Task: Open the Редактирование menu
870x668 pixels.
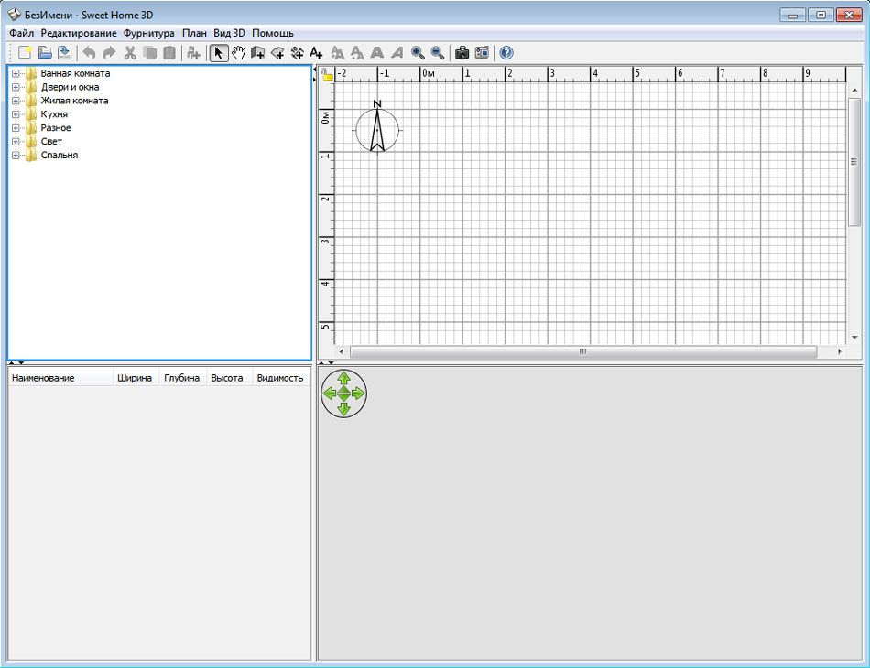Action: 79,33
